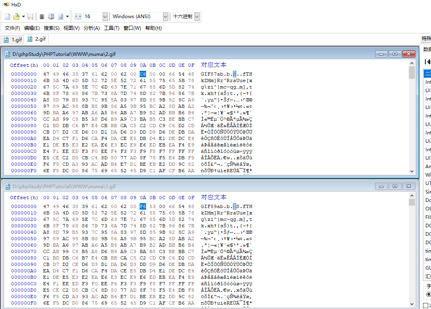Select highlighted byte C6 in the 2.gif window
431x309 pixels.
tap(143, 74)
